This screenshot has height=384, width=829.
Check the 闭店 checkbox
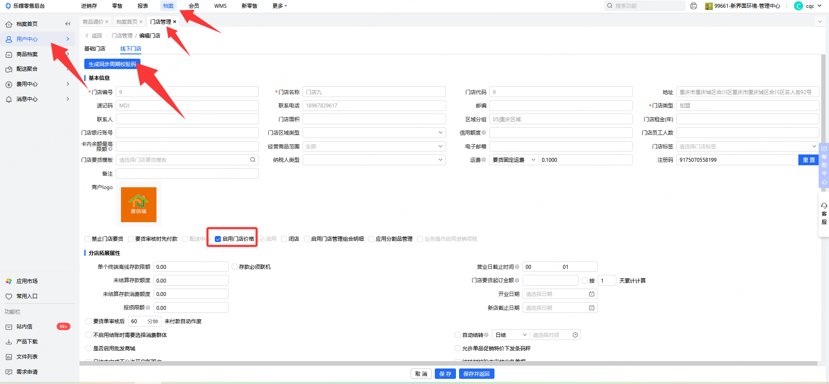pyautogui.click(x=284, y=239)
